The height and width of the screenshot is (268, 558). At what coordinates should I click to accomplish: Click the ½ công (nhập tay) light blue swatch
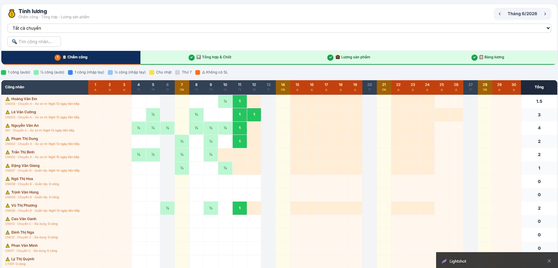(x=110, y=72)
